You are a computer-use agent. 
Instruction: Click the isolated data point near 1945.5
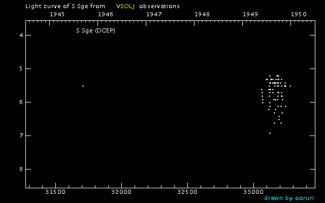(83, 86)
